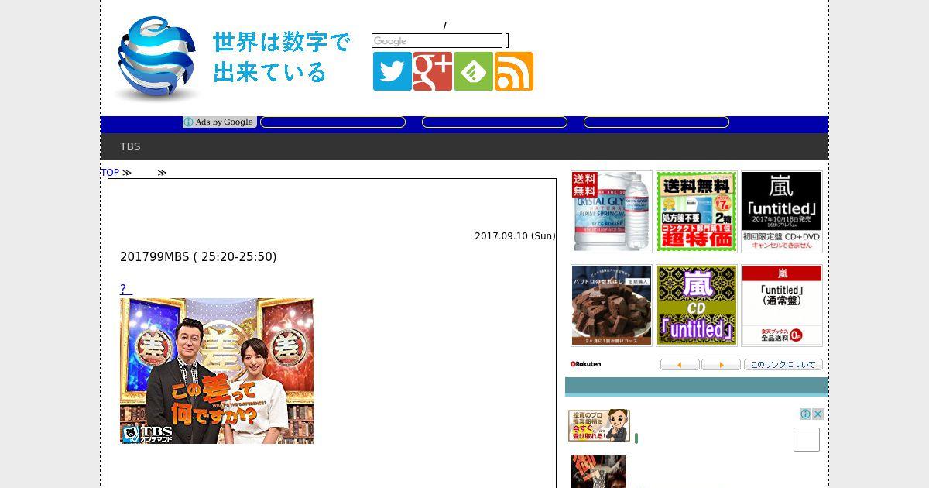Open the Crystal Geyser water ad
This screenshot has width=929, height=488.
612,211
